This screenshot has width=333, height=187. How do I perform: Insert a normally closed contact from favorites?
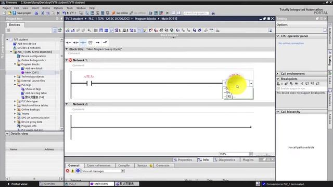tap(75, 43)
